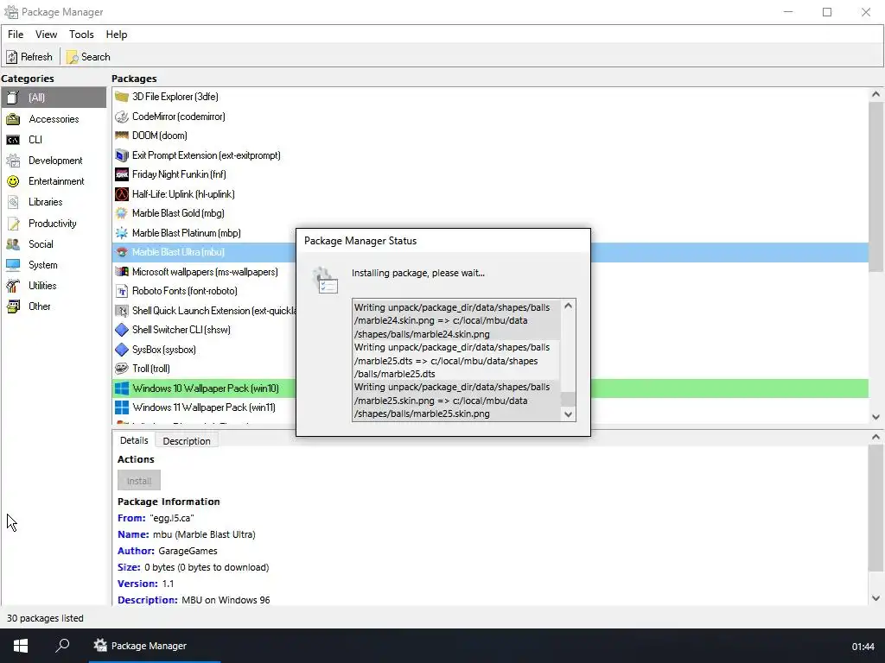Click the Marble Blast Gold icon
885x663 pixels.
pyautogui.click(x=121, y=214)
